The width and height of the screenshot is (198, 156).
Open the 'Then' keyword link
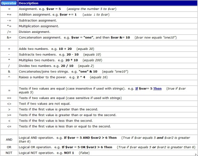pos(157,89)
